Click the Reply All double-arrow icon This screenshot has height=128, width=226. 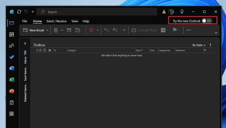tap(115, 30)
